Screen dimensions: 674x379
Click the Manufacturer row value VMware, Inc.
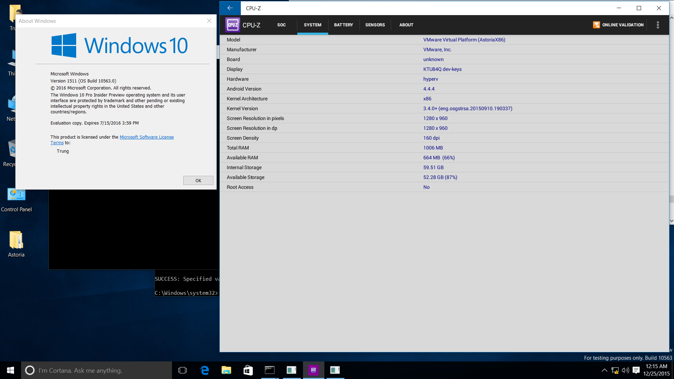pyautogui.click(x=437, y=49)
